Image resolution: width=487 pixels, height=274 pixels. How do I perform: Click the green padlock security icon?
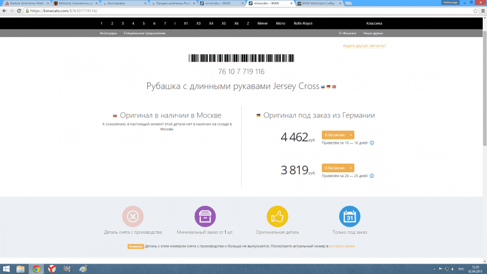click(x=27, y=11)
